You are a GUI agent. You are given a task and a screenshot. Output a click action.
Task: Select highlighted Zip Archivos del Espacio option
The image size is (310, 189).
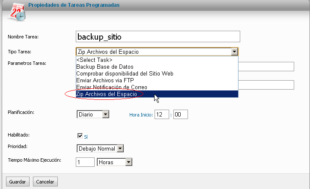pos(157,94)
